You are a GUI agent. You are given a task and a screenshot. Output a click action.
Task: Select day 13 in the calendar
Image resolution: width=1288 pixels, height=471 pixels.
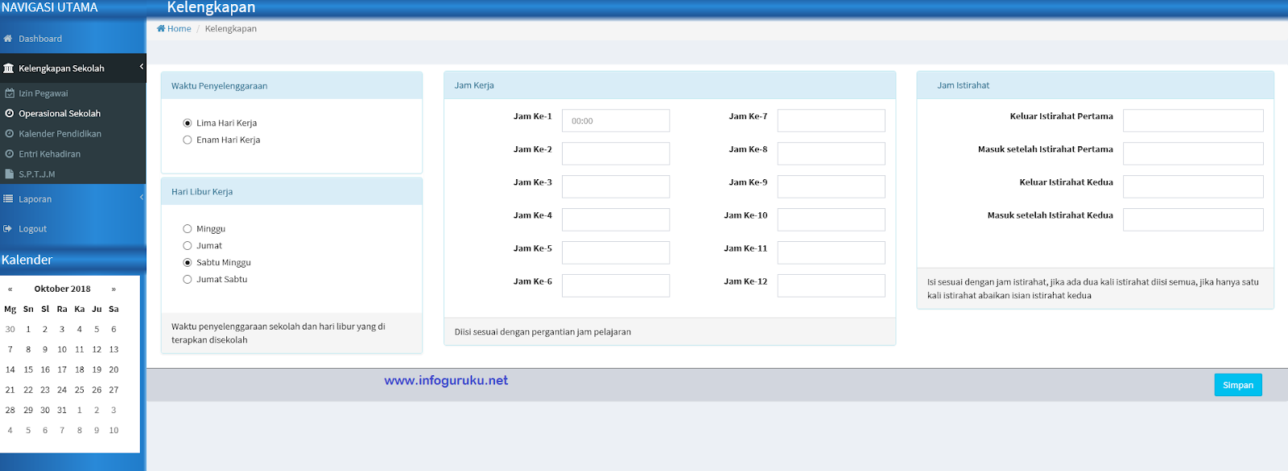(x=114, y=350)
